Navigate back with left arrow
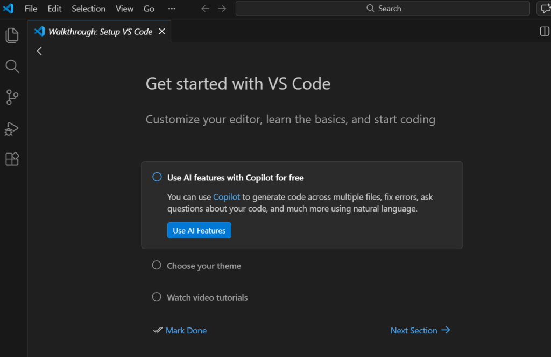Screen dimensions: 551x357 pos(205,9)
